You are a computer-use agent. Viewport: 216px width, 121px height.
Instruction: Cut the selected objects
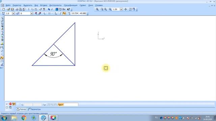[x=29, y=9]
